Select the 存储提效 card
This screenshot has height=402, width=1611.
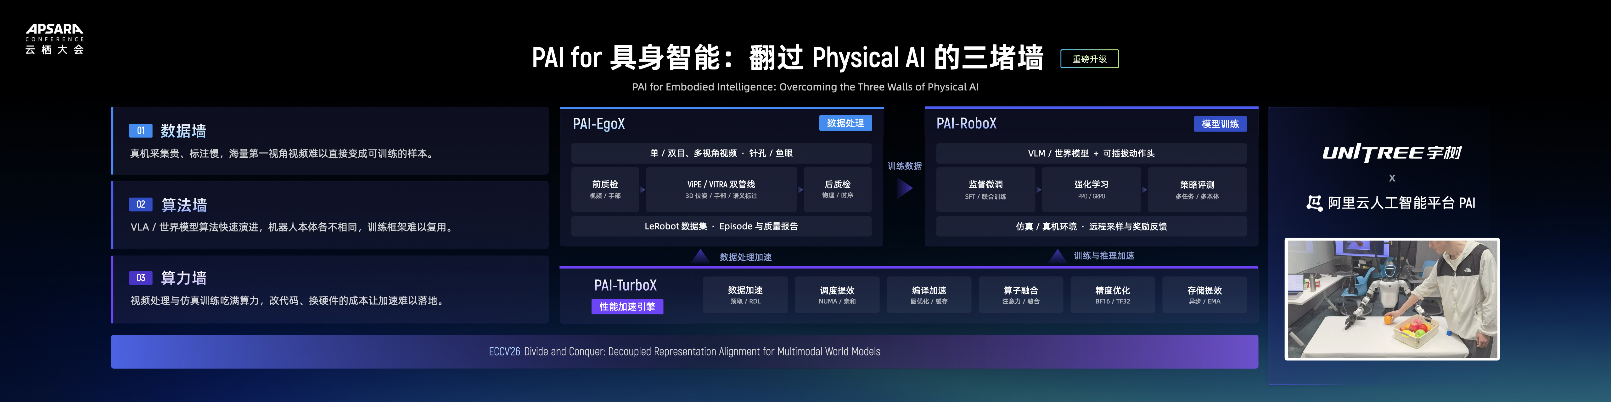1204,295
